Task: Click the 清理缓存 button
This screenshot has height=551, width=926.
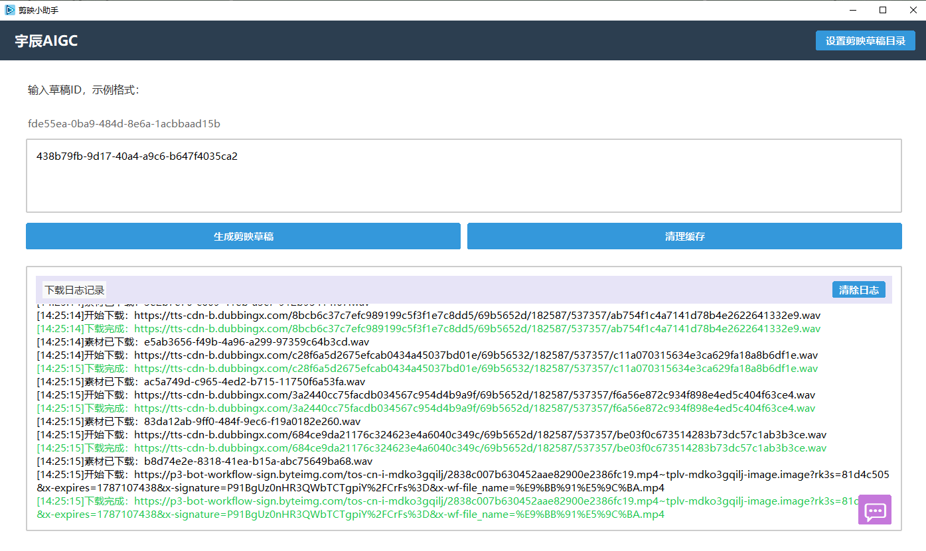Action: tap(684, 236)
